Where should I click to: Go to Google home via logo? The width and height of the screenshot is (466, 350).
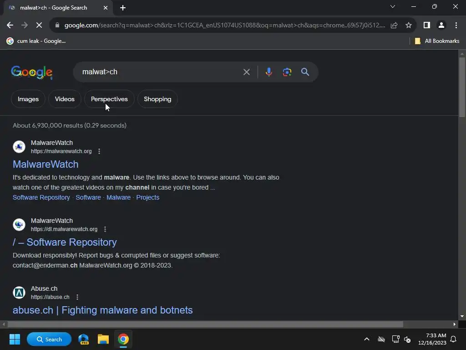(x=32, y=72)
